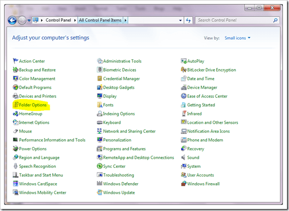Image resolution: width=289 pixels, height=211 pixels.
Task: Expand the arrow after Control Panel breadcrumb
Action: [x=75, y=20]
